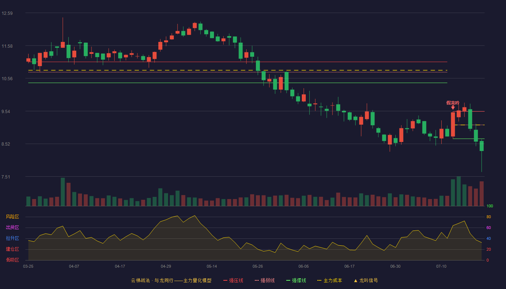
Task: Click the blue 40 indicator axis value
Action: 489,238
